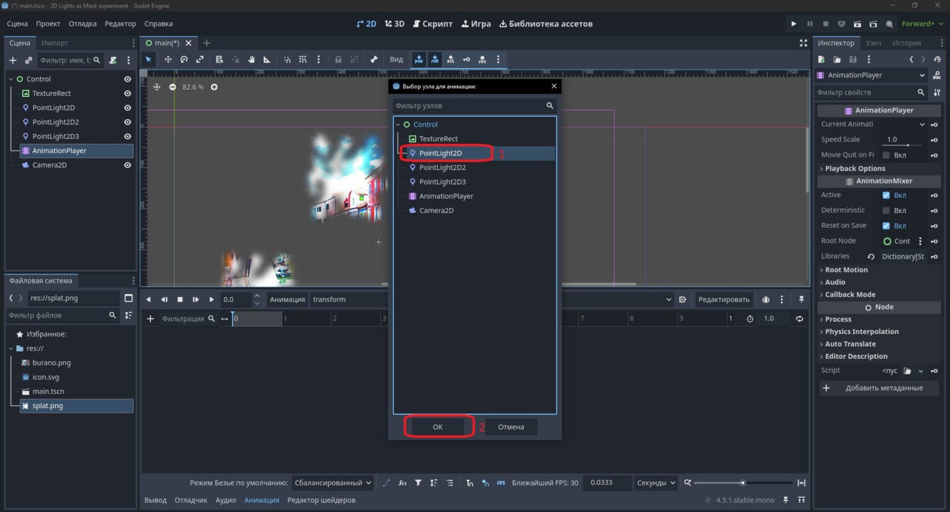Click the Pan mode hand tool
Screen dimensions: 950x512
(251, 59)
